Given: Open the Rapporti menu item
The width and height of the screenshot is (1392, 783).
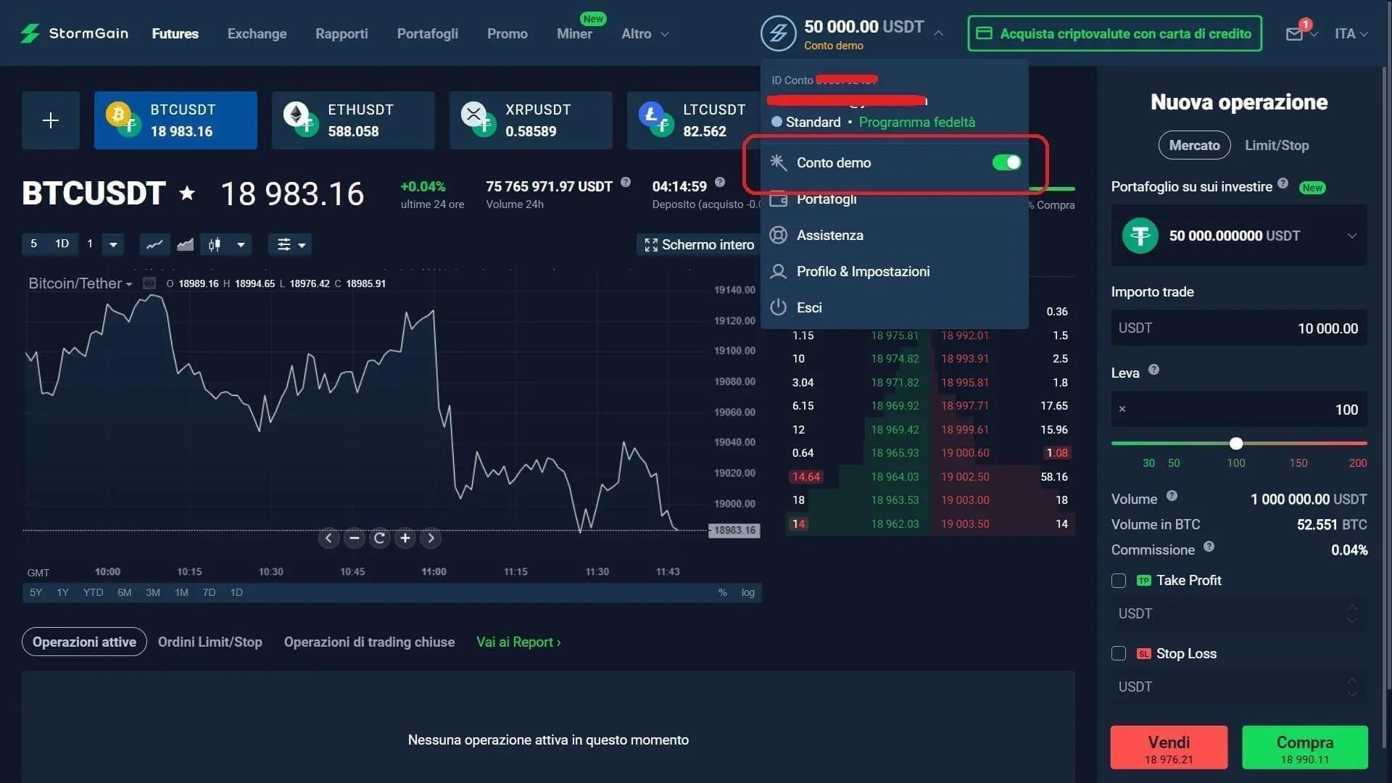Looking at the screenshot, I should [x=341, y=33].
